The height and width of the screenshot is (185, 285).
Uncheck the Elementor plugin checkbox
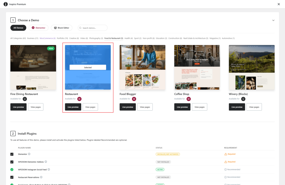click(12, 154)
